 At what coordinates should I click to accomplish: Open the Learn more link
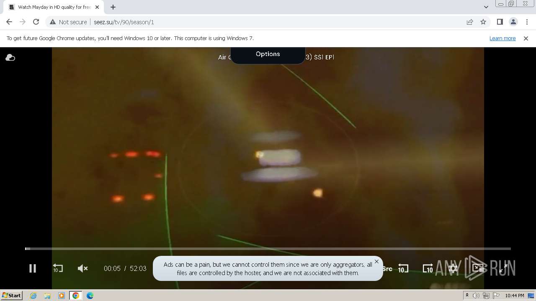(502, 38)
